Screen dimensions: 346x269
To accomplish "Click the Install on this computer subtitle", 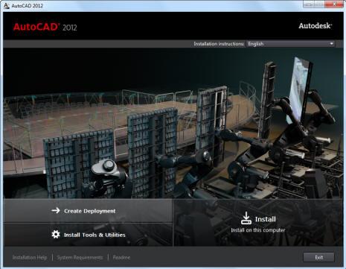I will (258, 230).
